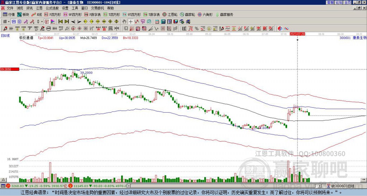Open the 江恩轮 tool

pyautogui.click(x=170, y=14)
